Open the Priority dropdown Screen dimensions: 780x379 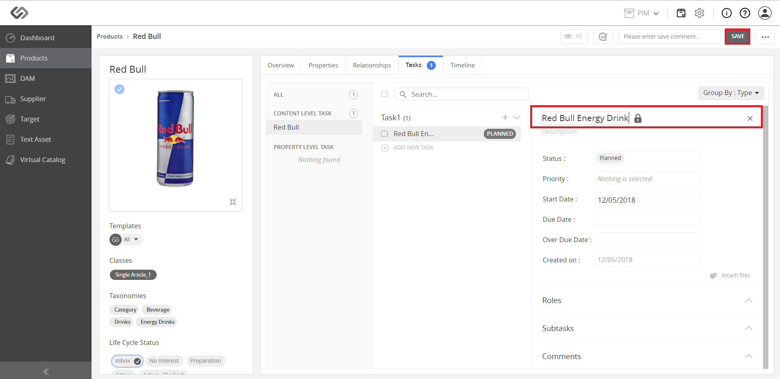[x=647, y=179]
